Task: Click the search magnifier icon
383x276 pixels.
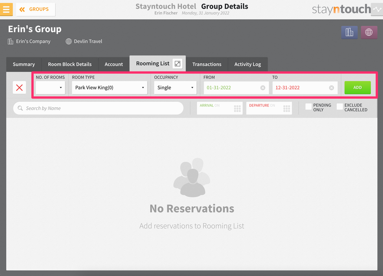Action: pyautogui.click(x=20, y=108)
